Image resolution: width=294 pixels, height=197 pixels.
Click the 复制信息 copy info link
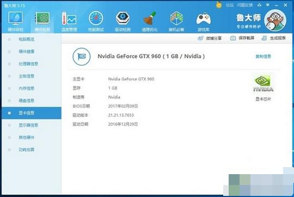(264, 57)
